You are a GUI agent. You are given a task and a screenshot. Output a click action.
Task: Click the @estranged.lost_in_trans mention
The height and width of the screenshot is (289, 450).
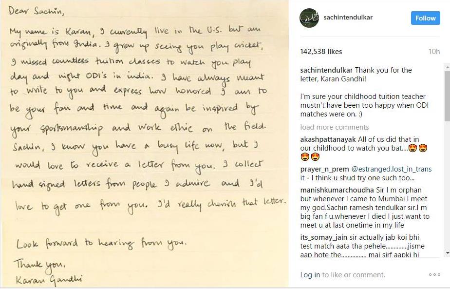click(389, 169)
